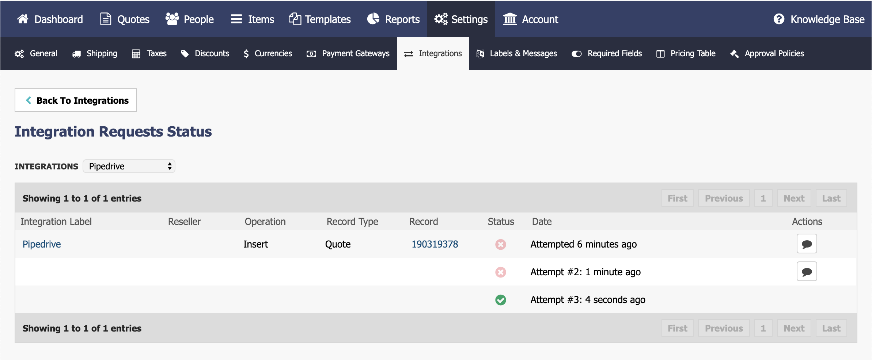
Task: Switch to the Payment Gateways tab
Action: point(348,54)
